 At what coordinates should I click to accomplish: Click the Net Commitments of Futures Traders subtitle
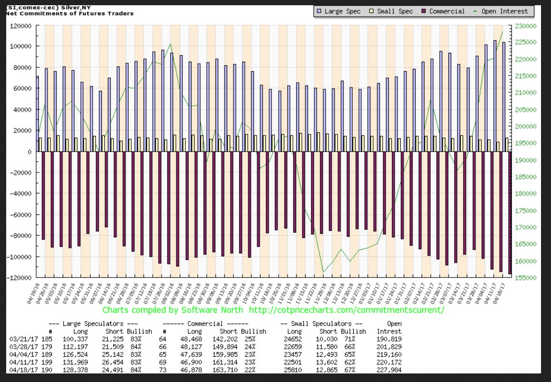click(x=69, y=14)
